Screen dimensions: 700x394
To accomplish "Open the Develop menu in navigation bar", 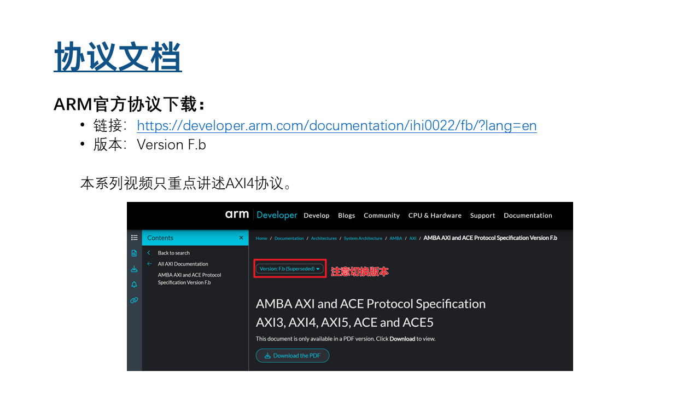I will tap(317, 216).
